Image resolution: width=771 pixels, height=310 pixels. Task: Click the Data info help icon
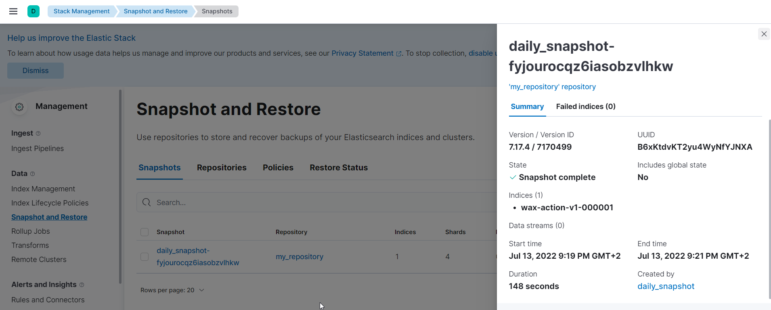(33, 174)
